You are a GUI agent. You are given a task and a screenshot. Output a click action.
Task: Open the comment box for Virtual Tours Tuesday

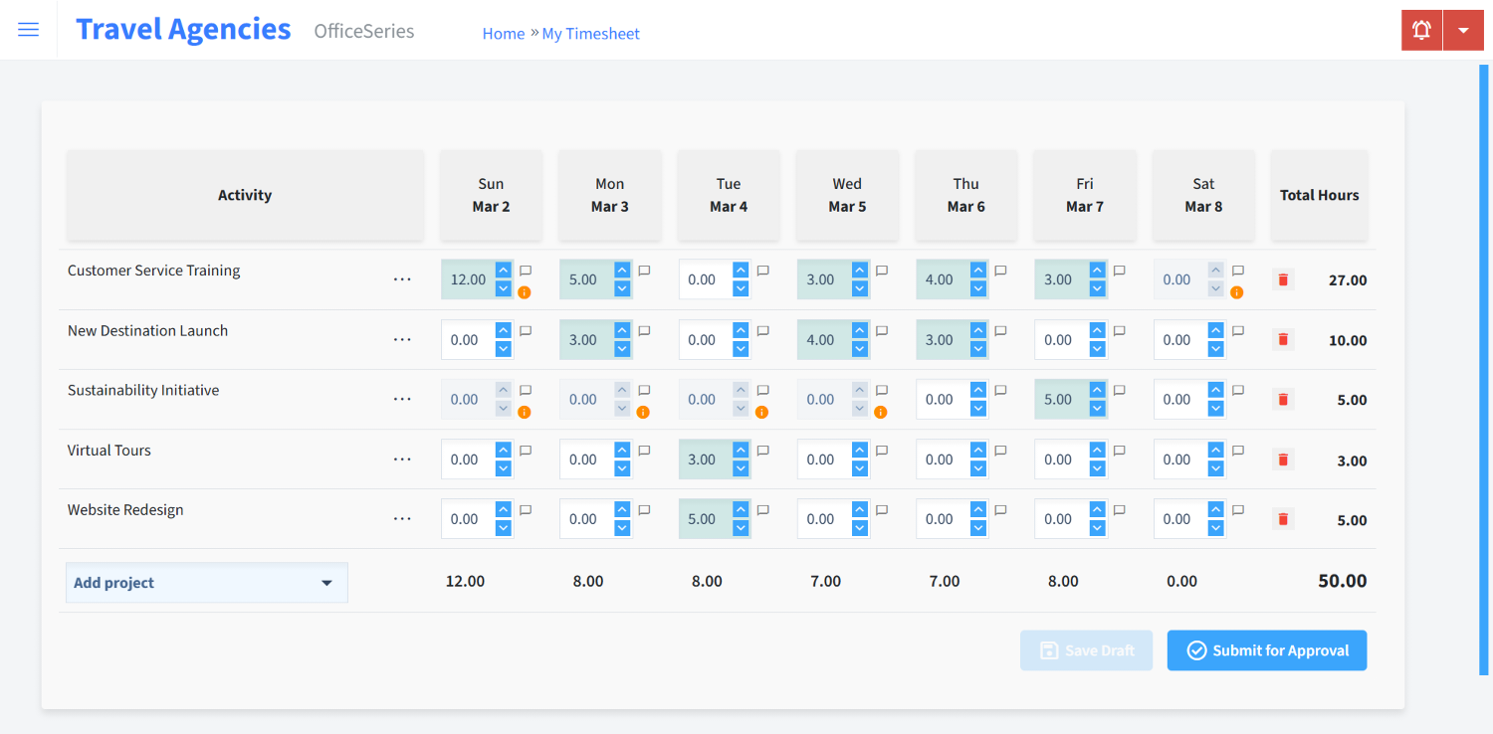(x=762, y=451)
